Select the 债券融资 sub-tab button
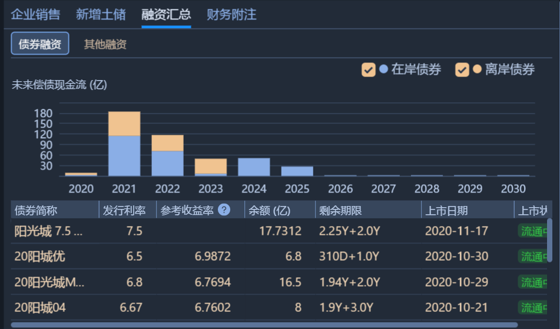This screenshot has height=329, width=560. (x=40, y=44)
